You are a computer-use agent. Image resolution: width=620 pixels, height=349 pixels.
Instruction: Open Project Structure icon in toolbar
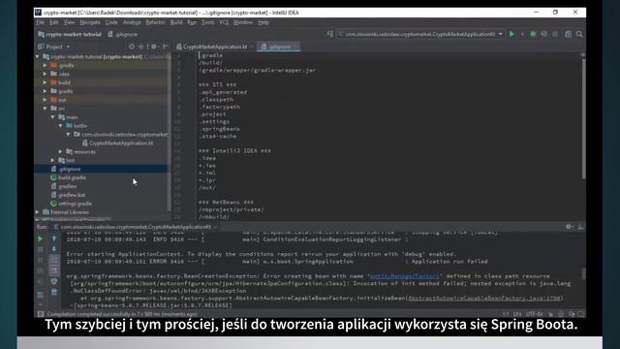[569, 35]
